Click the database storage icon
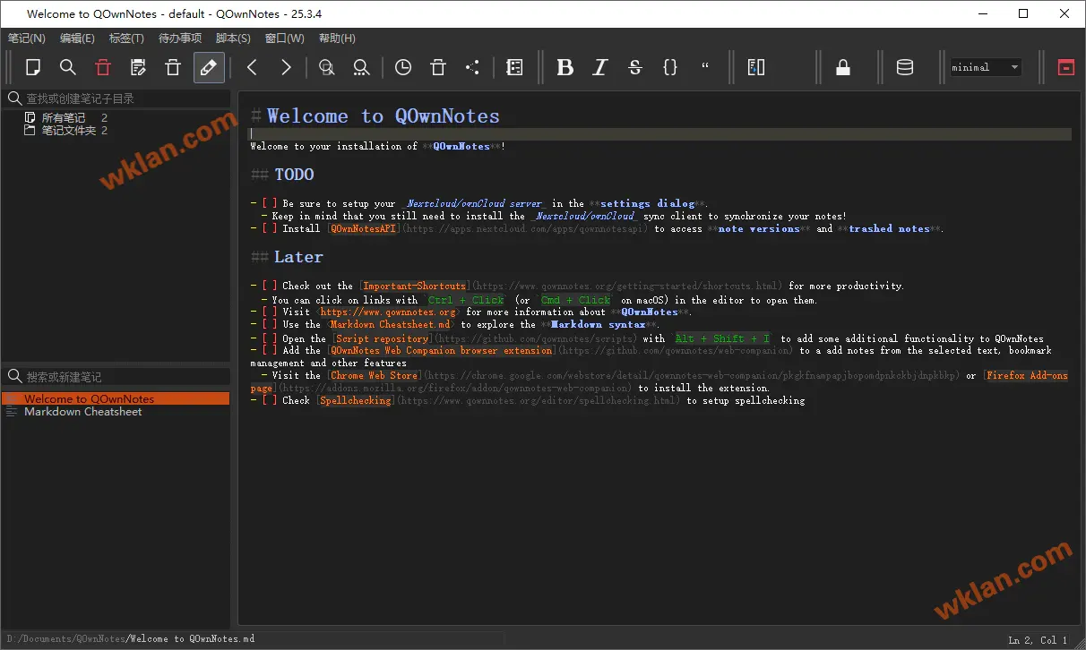Image resolution: width=1086 pixels, height=650 pixels. click(905, 67)
